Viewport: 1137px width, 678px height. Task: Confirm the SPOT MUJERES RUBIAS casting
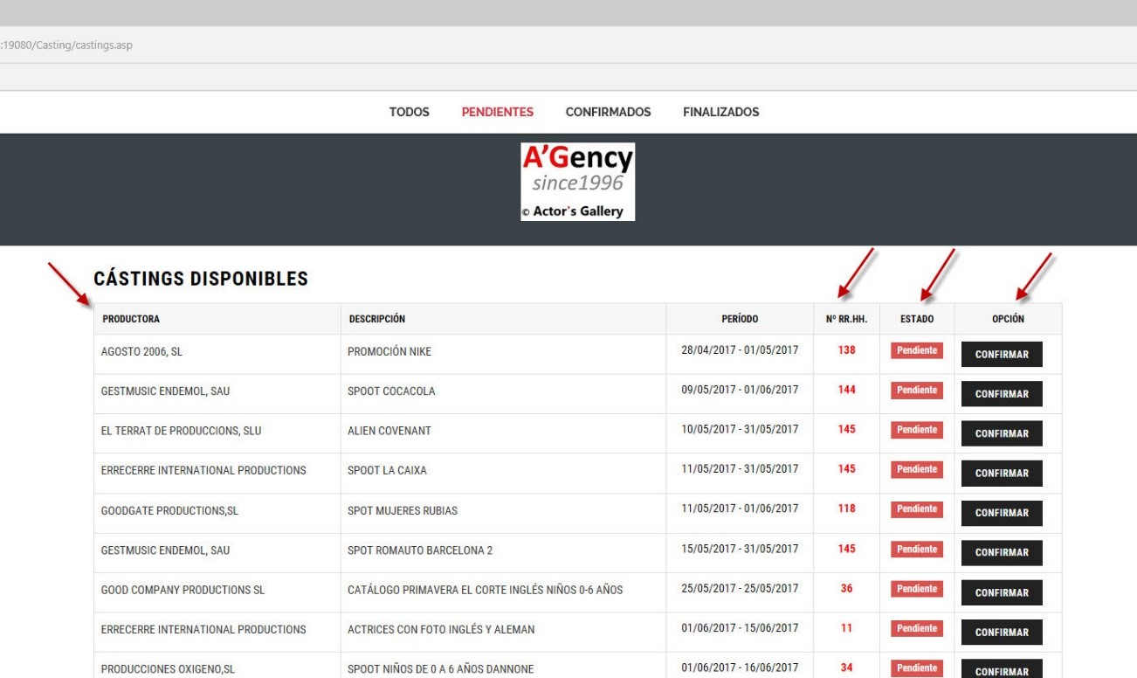pyautogui.click(x=1002, y=513)
